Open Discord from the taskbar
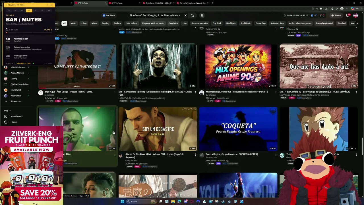This screenshot has width=364, height=205. [x=185, y=202]
